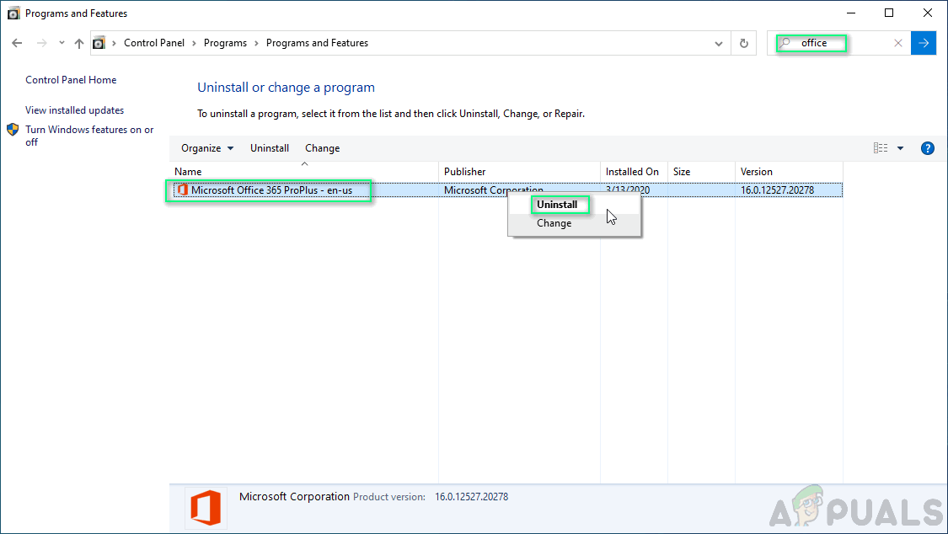Expand the address bar history dropdown

(x=719, y=44)
